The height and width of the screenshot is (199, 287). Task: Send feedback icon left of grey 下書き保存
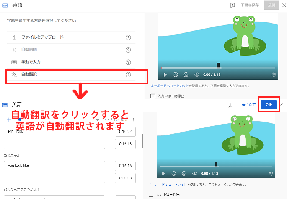232,5
